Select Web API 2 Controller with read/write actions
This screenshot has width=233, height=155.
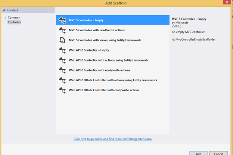coord(113,70)
